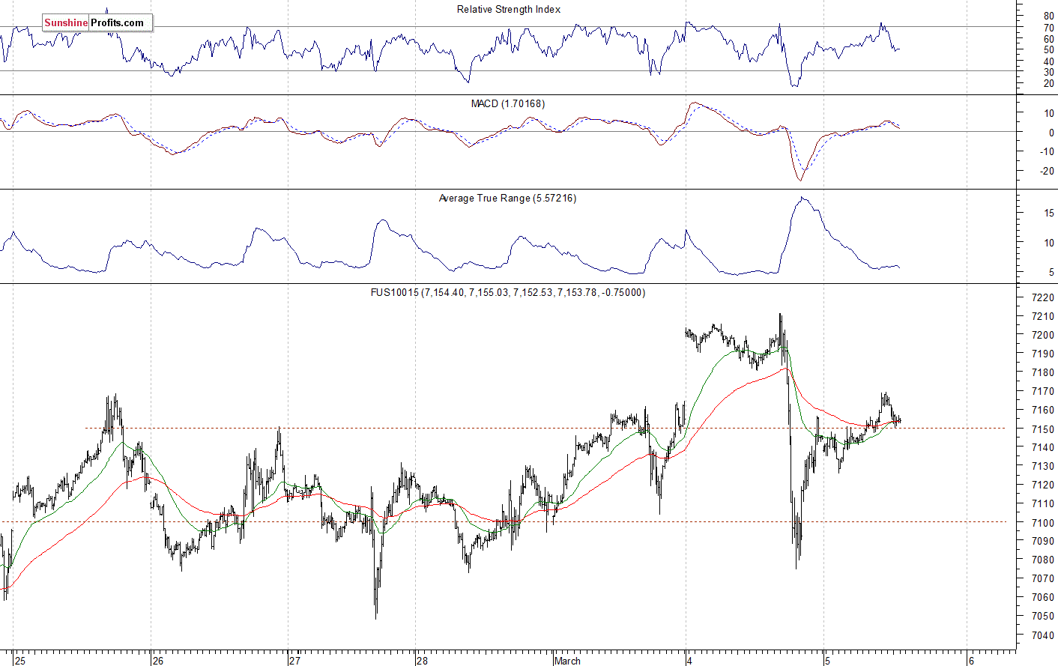Click the date label 25
Screen dimensions: 1058x666
tap(20, 661)
